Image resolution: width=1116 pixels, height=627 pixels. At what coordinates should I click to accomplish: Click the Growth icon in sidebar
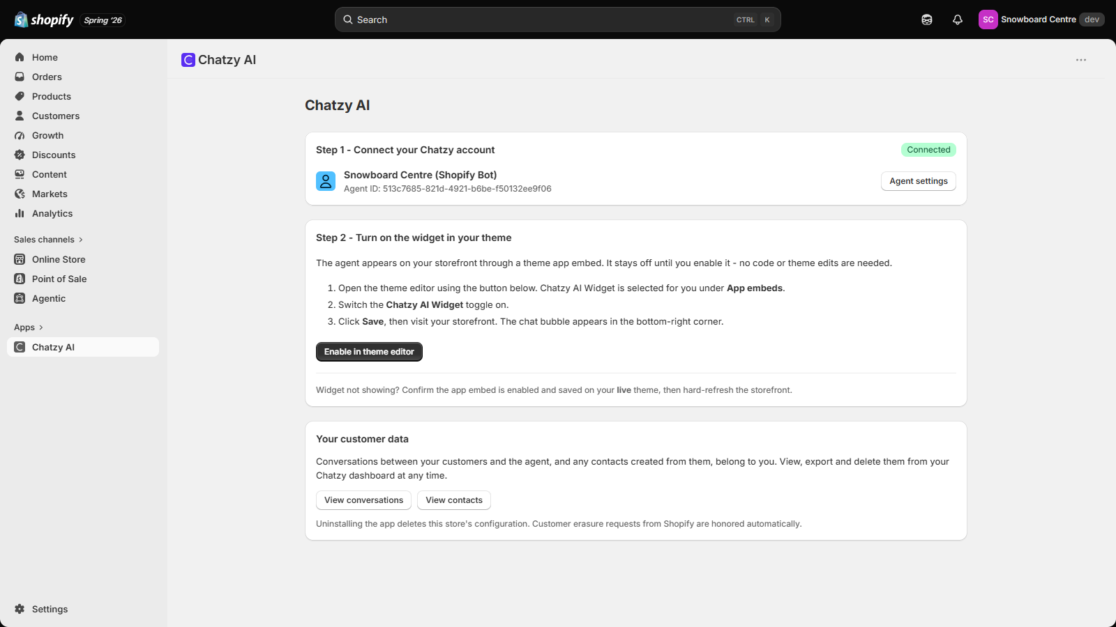point(20,135)
